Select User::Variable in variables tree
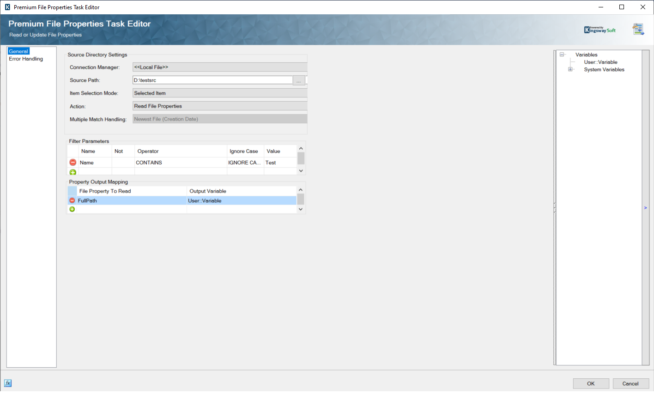Viewport: 654px width, 394px height. tap(600, 62)
